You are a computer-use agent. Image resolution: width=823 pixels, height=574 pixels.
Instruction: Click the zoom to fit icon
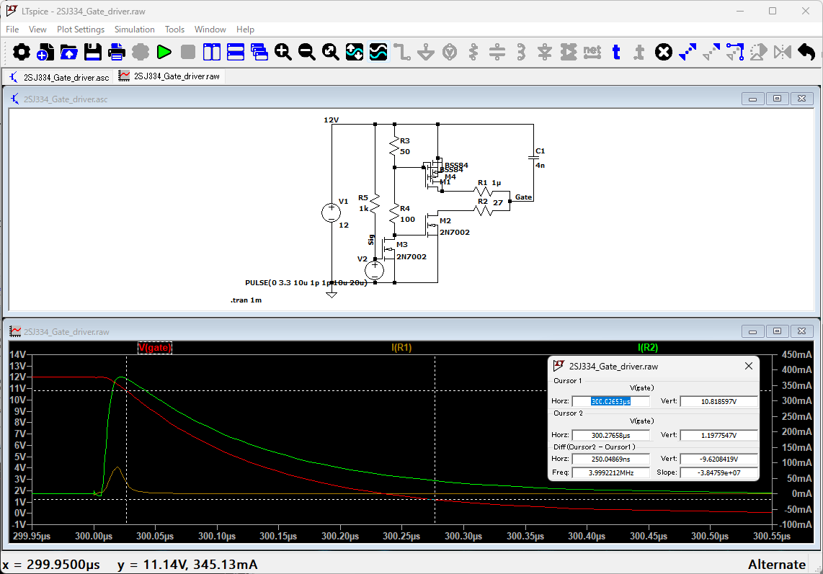point(330,52)
